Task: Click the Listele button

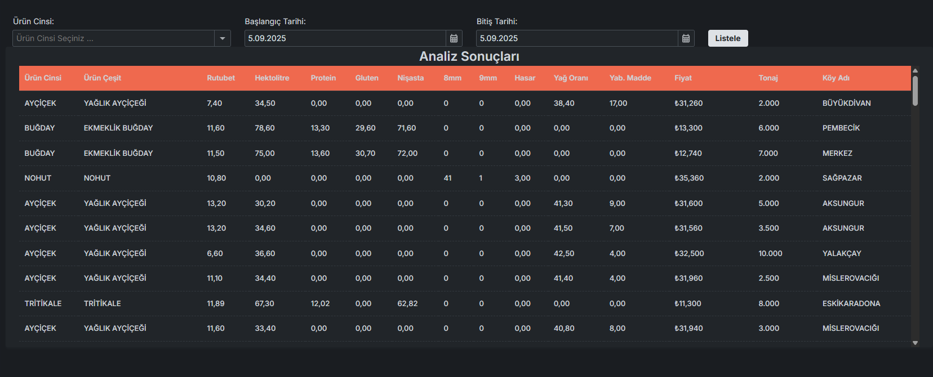Action: (x=727, y=38)
